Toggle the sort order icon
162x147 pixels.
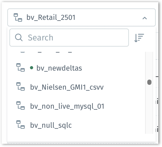pyautogui.click(x=139, y=38)
